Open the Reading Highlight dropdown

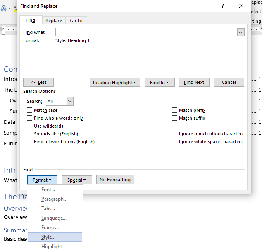tap(115, 82)
